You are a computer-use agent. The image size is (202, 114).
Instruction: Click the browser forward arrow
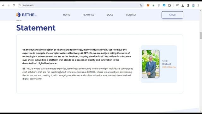click(9, 5)
